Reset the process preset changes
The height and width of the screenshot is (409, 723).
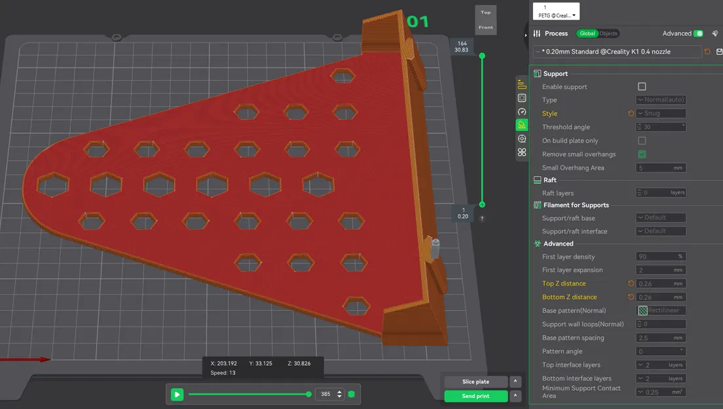707,52
